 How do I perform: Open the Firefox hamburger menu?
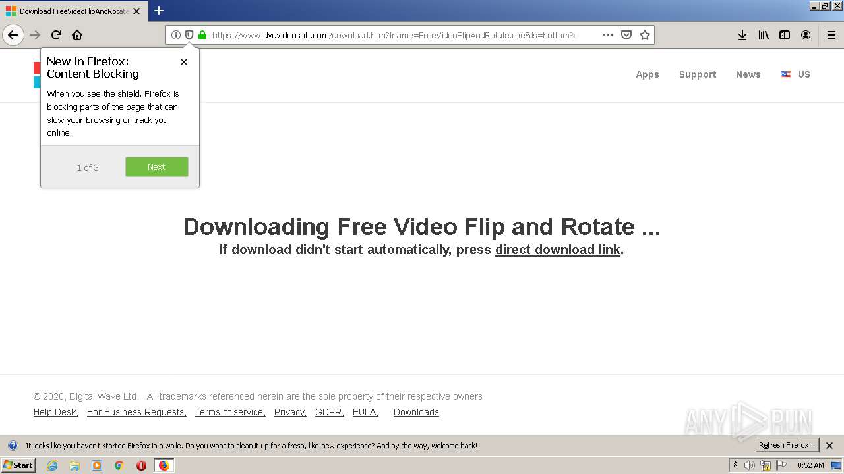831,35
